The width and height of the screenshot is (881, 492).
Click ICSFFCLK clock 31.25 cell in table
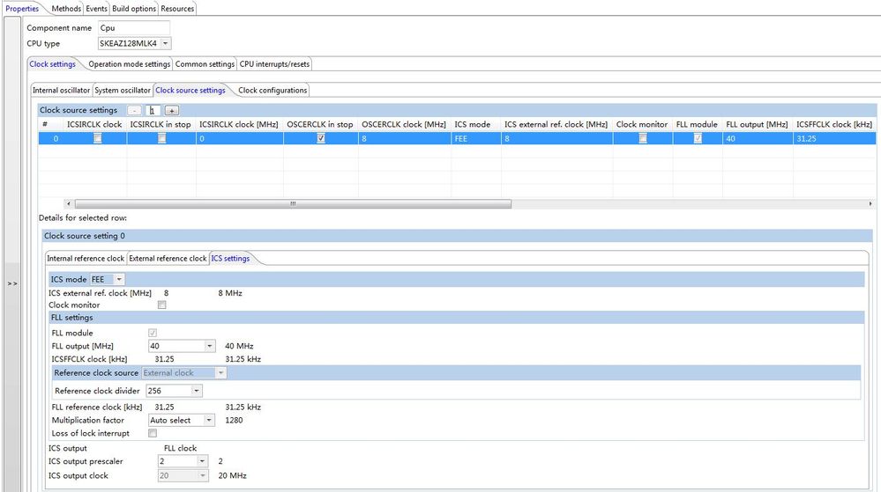click(x=834, y=138)
